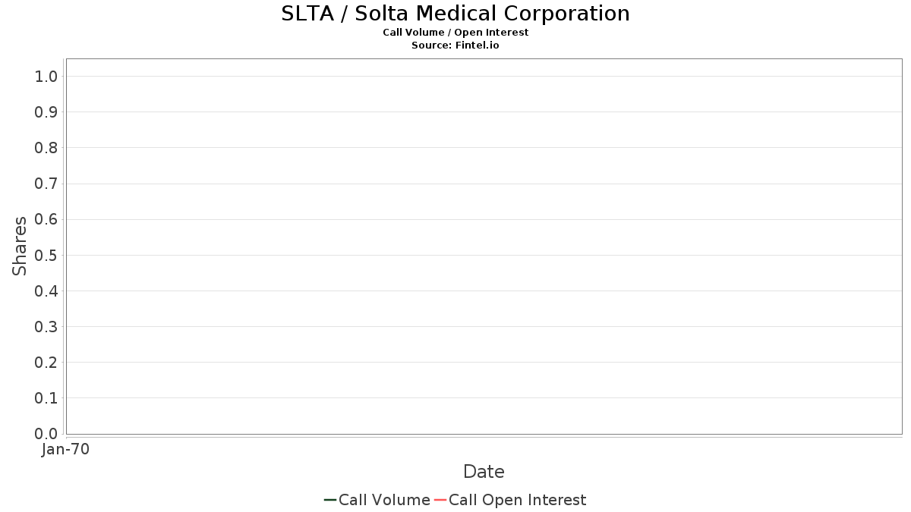Click the 0.7 y-axis tick label

coord(46,184)
